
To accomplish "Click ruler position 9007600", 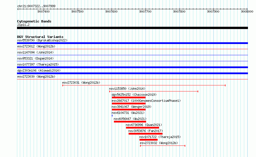I will pyautogui.click(x=111, y=12).
